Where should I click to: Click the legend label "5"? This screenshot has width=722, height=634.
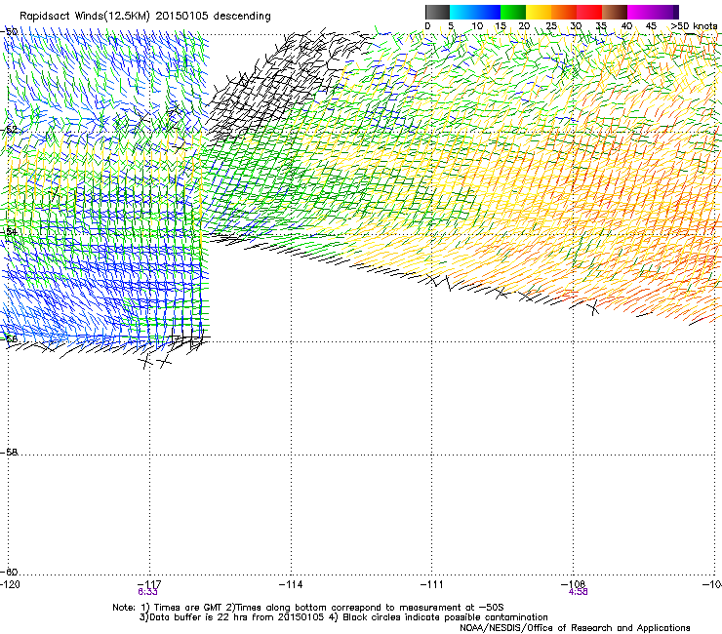451,26
